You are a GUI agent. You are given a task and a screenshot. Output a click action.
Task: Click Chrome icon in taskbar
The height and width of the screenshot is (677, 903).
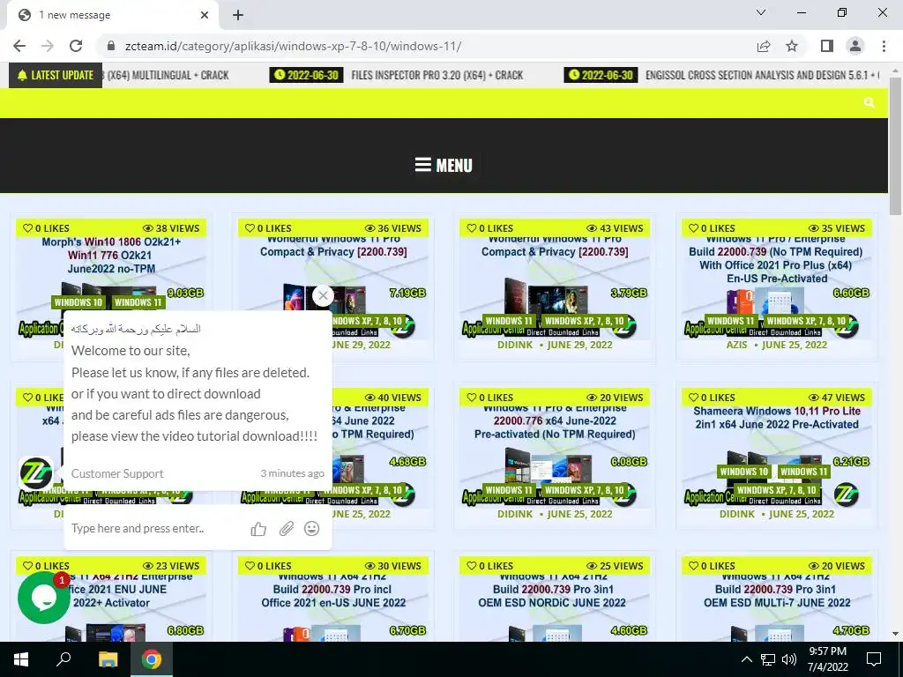[x=152, y=659]
